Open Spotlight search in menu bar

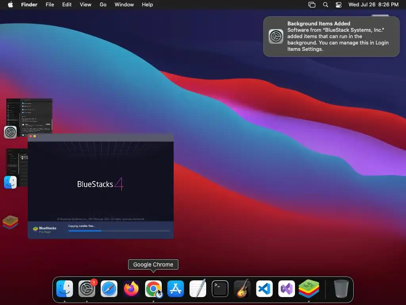pos(326,5)
